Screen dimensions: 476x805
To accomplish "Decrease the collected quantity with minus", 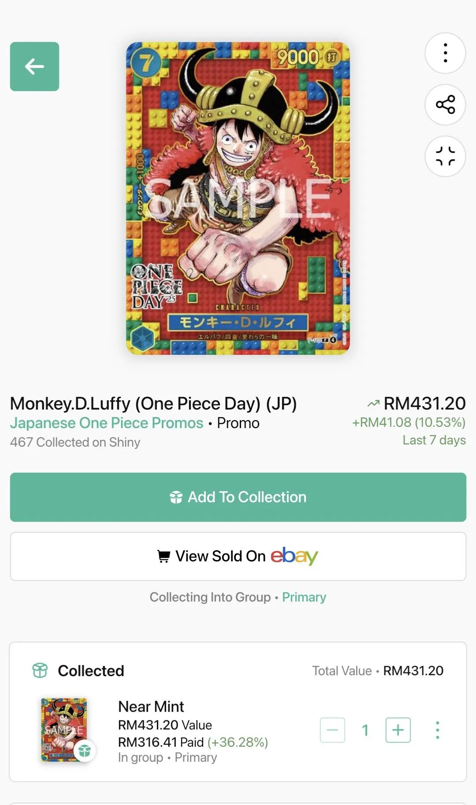I will (x=332, y=730).
